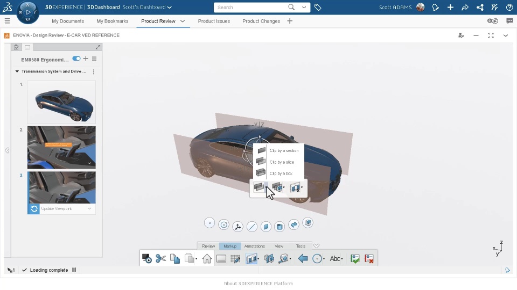Click the cube circular tool button
This screenshot has width=517, height=290.
click(308, 223)
